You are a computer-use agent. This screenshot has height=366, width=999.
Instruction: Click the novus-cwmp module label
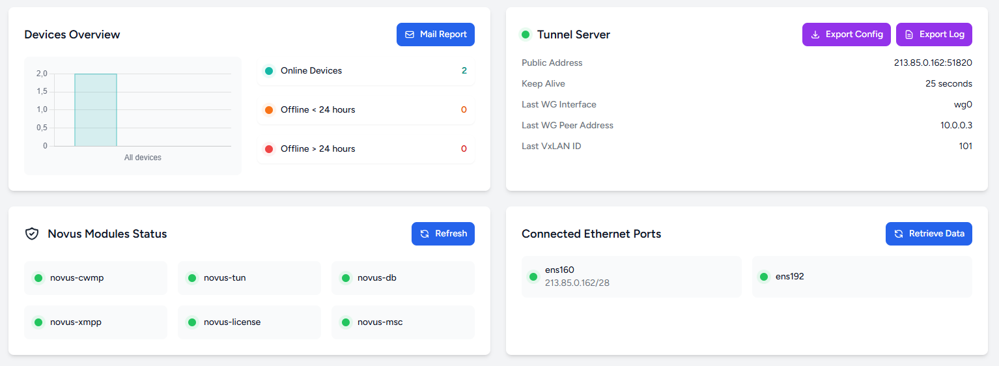click(77, 278)
